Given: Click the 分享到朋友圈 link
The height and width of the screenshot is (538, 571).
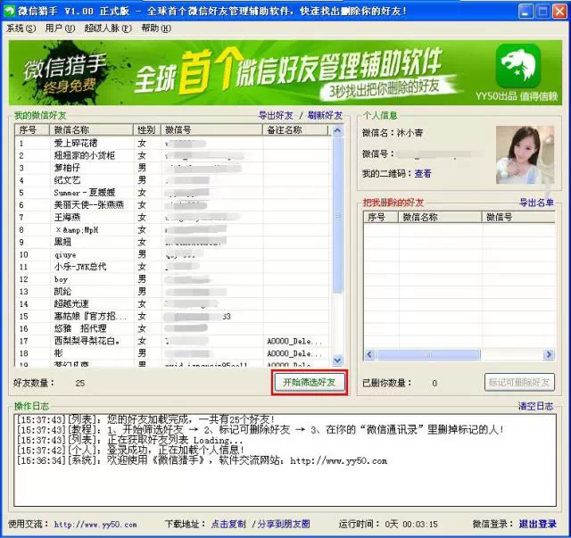Looking at the screenshot, I should click(x=284, y=524).
